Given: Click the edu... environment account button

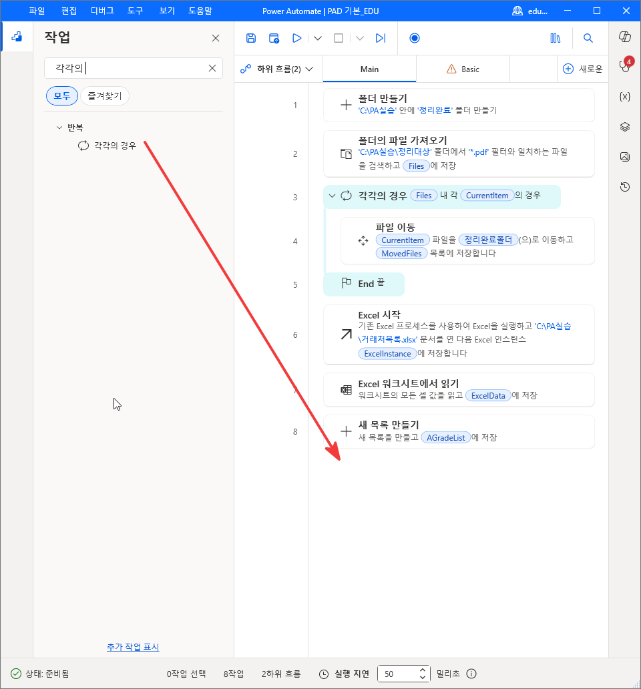Looking at the screenshot, I should pyautogui.click(x=530, y=11).
